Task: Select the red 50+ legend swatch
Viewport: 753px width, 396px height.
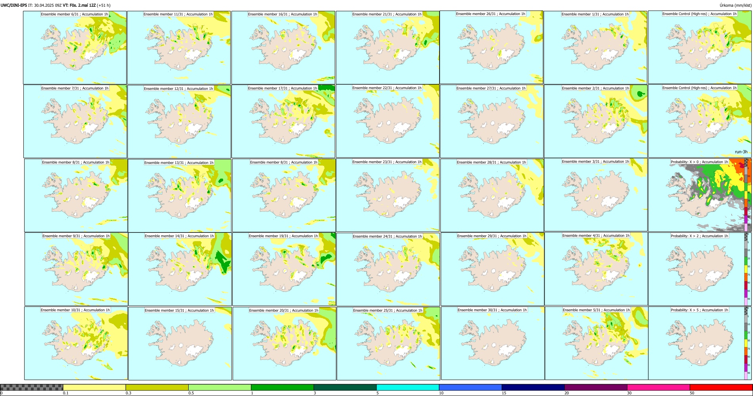Action: (x=721, y=387)
